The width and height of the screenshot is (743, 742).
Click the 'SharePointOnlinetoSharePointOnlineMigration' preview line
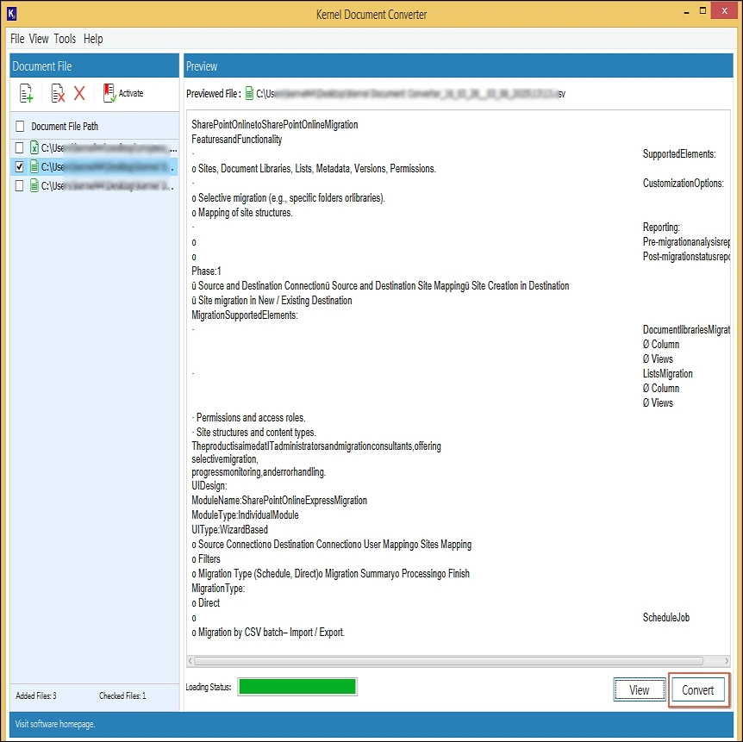pos(275,125)
